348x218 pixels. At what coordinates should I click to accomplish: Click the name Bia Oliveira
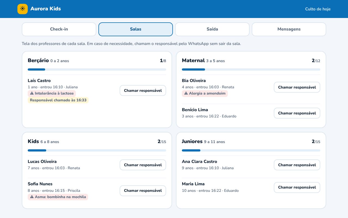point(194,81)
